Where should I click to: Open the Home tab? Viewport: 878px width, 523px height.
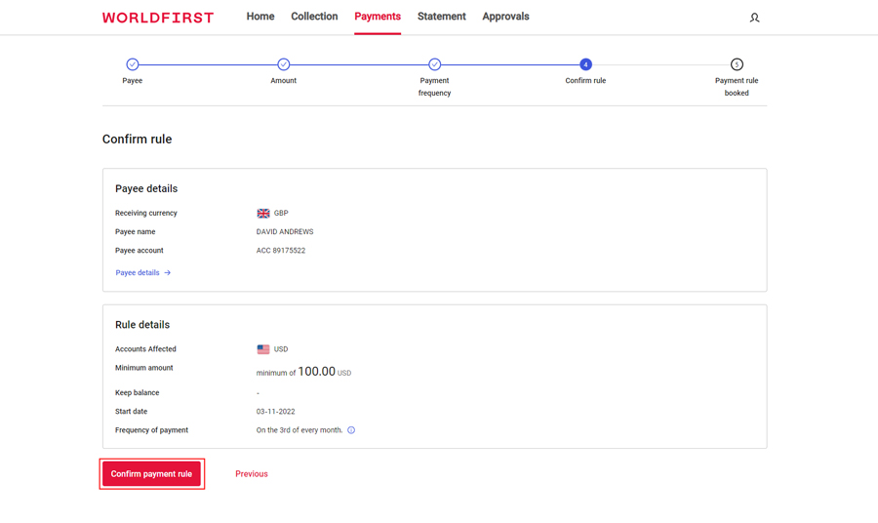260,17
